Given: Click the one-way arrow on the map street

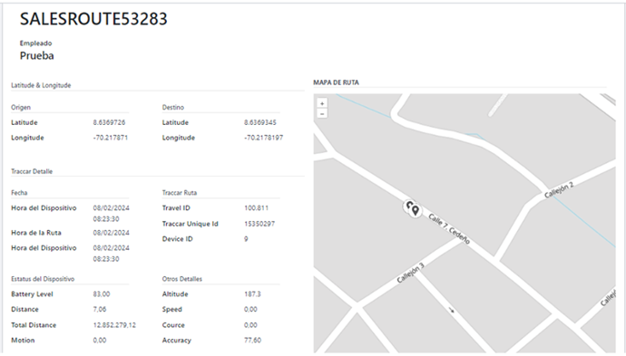Looking at the screenshot, I should pyautogui.click(x=452, y=310).
